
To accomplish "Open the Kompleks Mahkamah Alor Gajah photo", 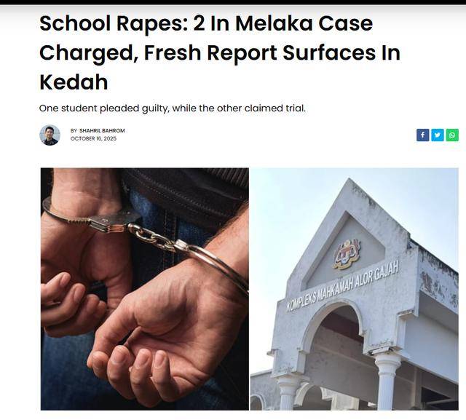I will (355, 289).
